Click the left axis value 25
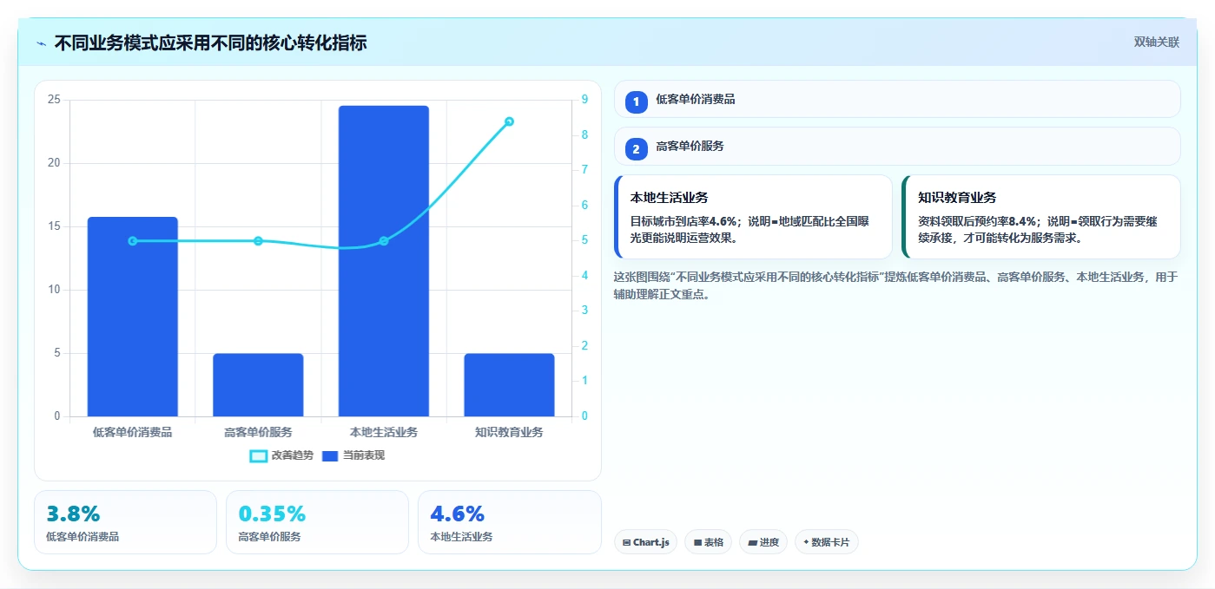The image size is (1215, 589). click(54, 100)
